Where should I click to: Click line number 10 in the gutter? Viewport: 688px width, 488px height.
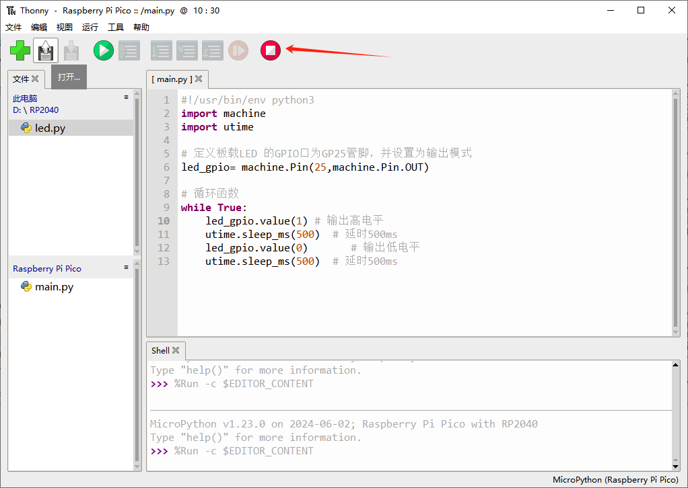point(164,220)
